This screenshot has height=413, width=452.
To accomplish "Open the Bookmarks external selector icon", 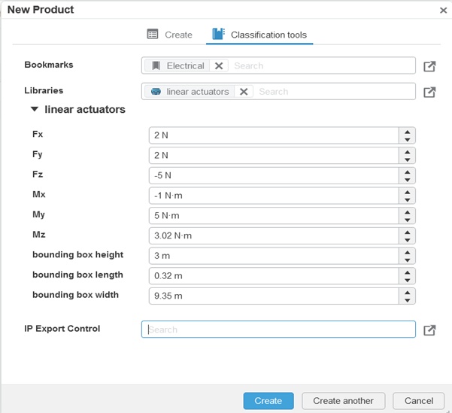I will tap(429, 66).
